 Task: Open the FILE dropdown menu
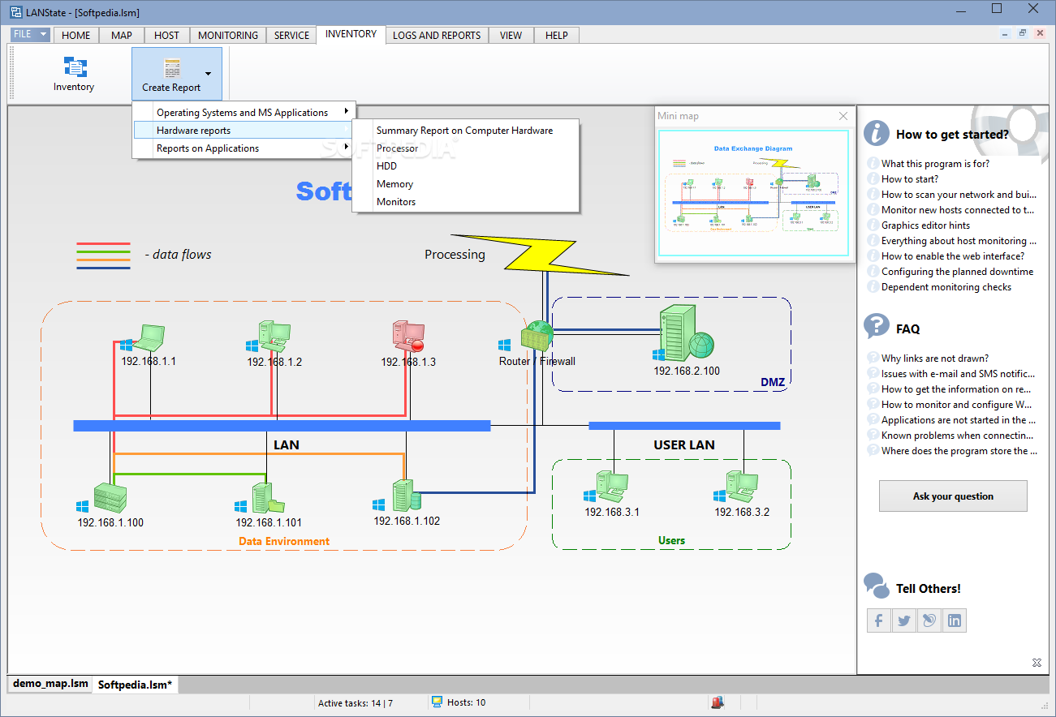[31, 34]
